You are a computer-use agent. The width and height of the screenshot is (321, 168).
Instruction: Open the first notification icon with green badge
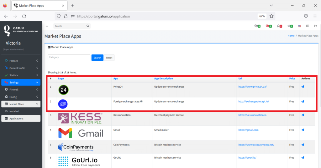(x=257, y=26)
